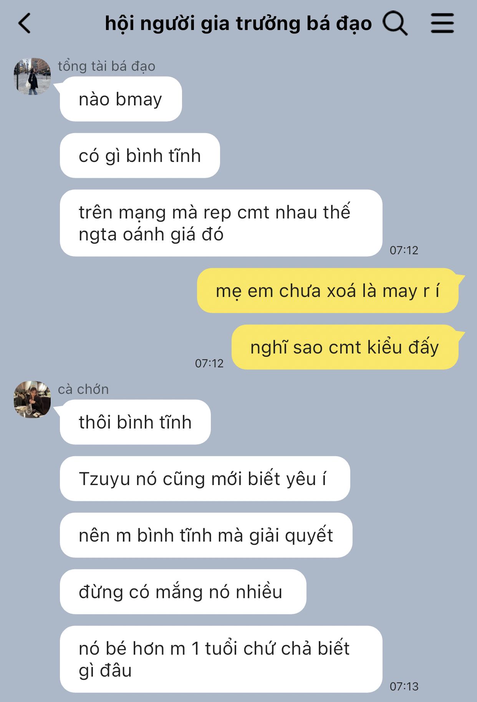The height and width of the screenshot is (702, 477).
Task: Select message Tzuyu nó cũng mới biết yêu
Action: tap(205, 479)
